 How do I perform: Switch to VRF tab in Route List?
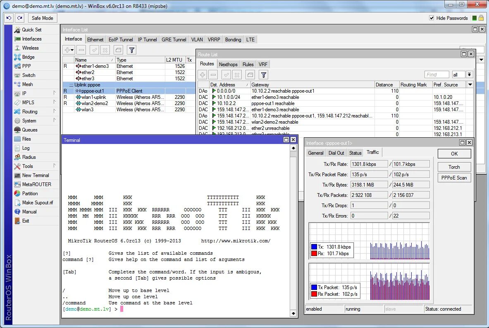(263, 64)
